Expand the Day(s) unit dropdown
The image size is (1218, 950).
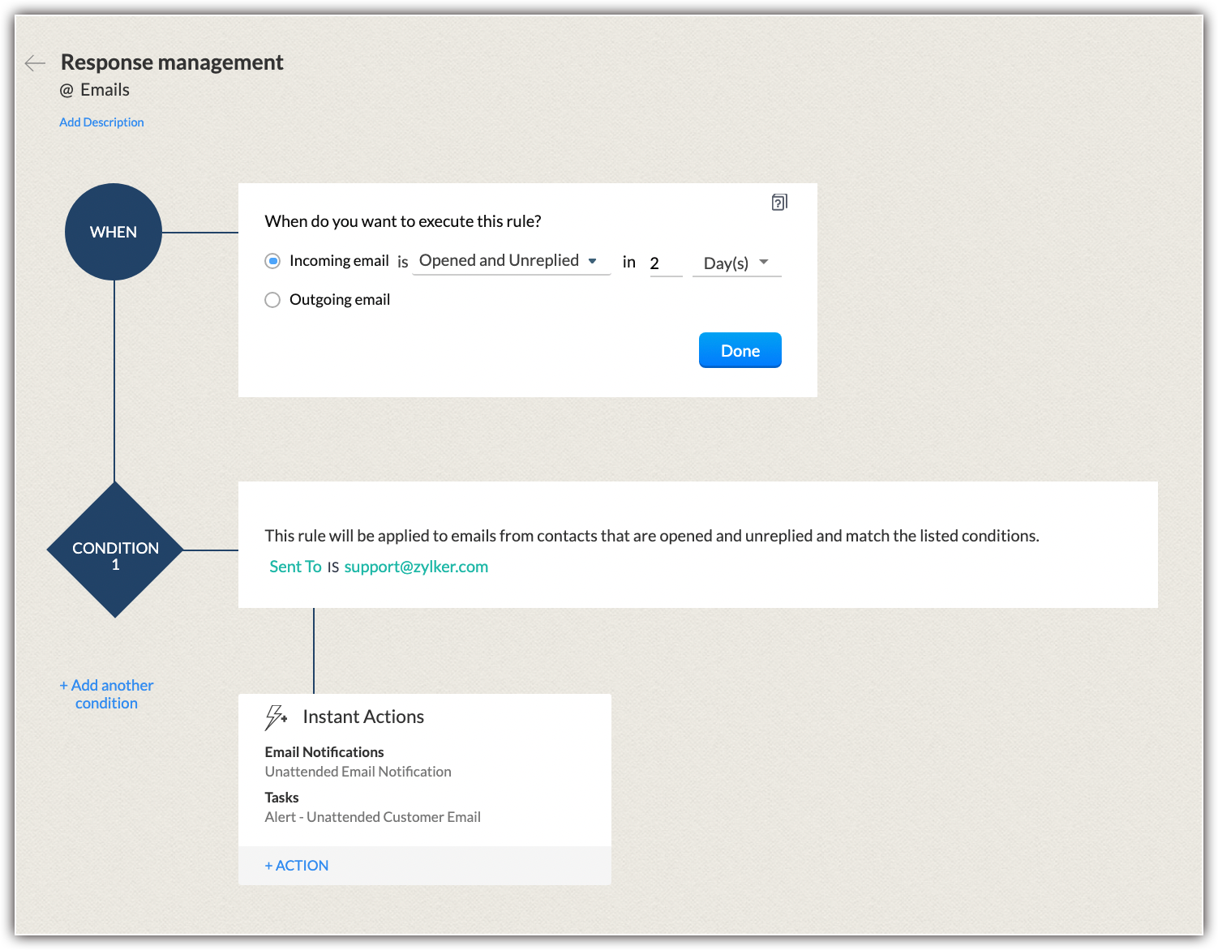tap(736, 263)
